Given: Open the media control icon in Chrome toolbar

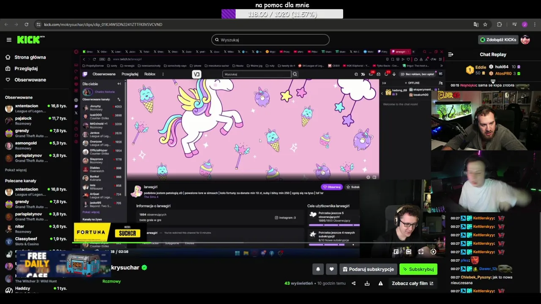Looking at the screenshot, I should click(x=514, y=24).
